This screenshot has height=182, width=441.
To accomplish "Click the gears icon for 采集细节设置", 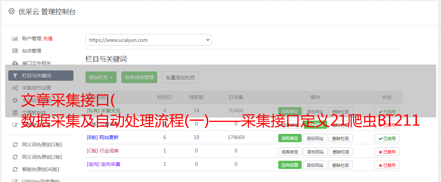I will point(15,88).
